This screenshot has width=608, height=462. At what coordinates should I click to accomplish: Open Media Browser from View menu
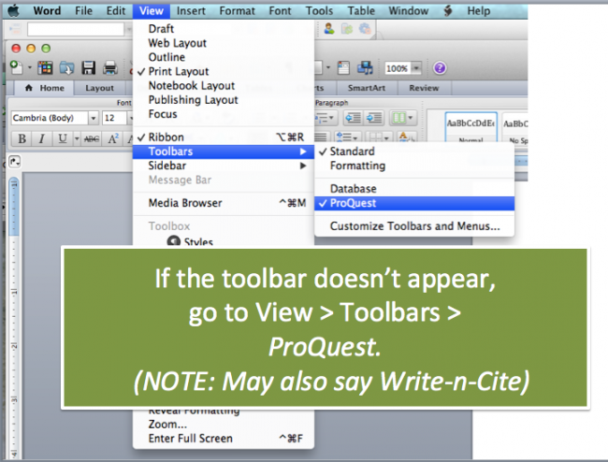224,203
